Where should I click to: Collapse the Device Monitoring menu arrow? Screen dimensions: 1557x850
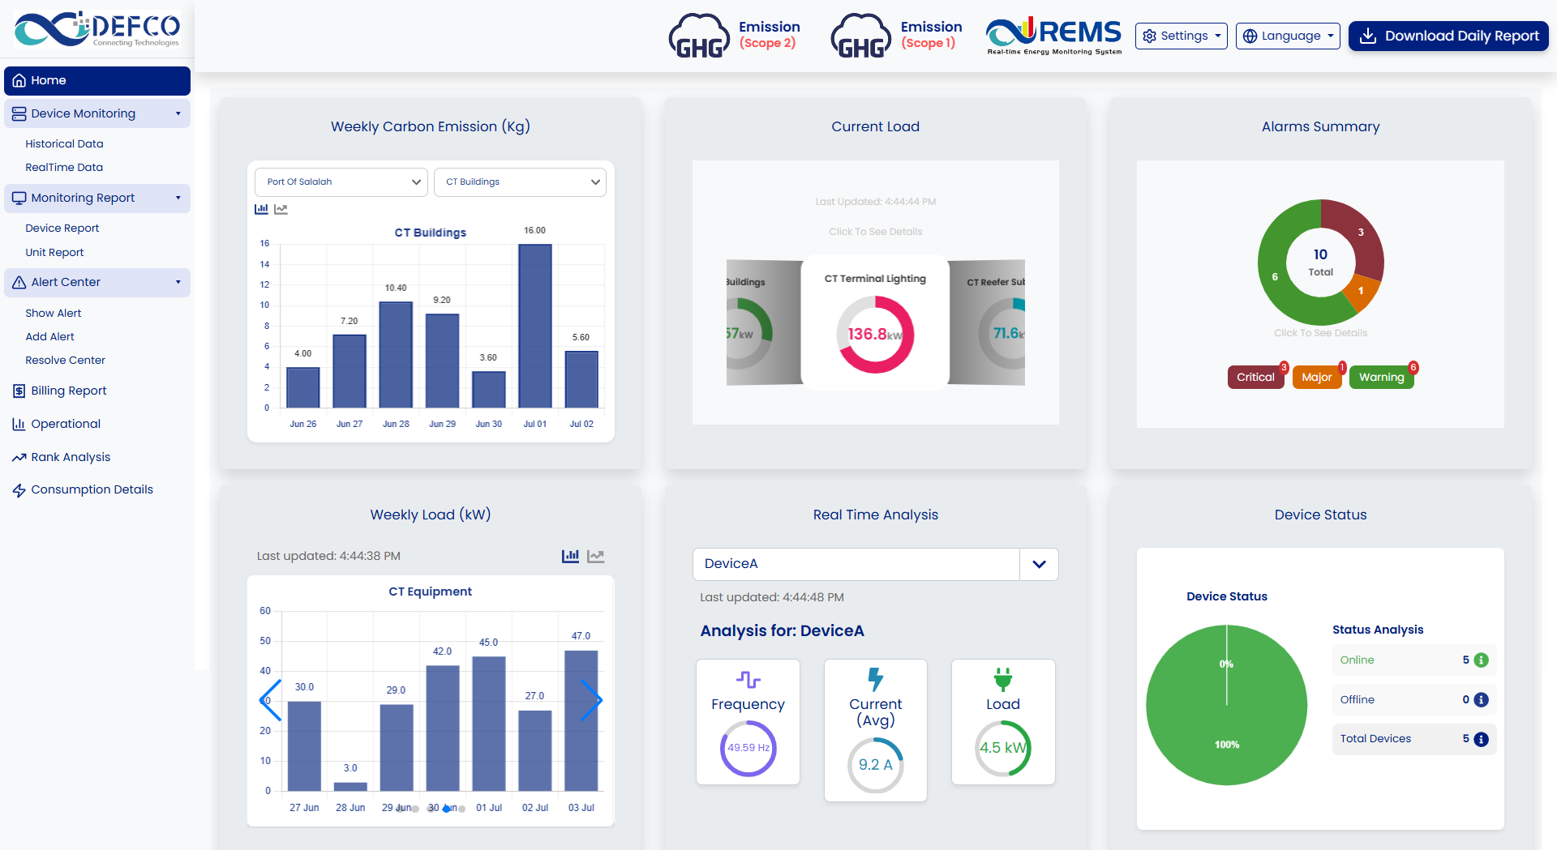pos(178,114)
